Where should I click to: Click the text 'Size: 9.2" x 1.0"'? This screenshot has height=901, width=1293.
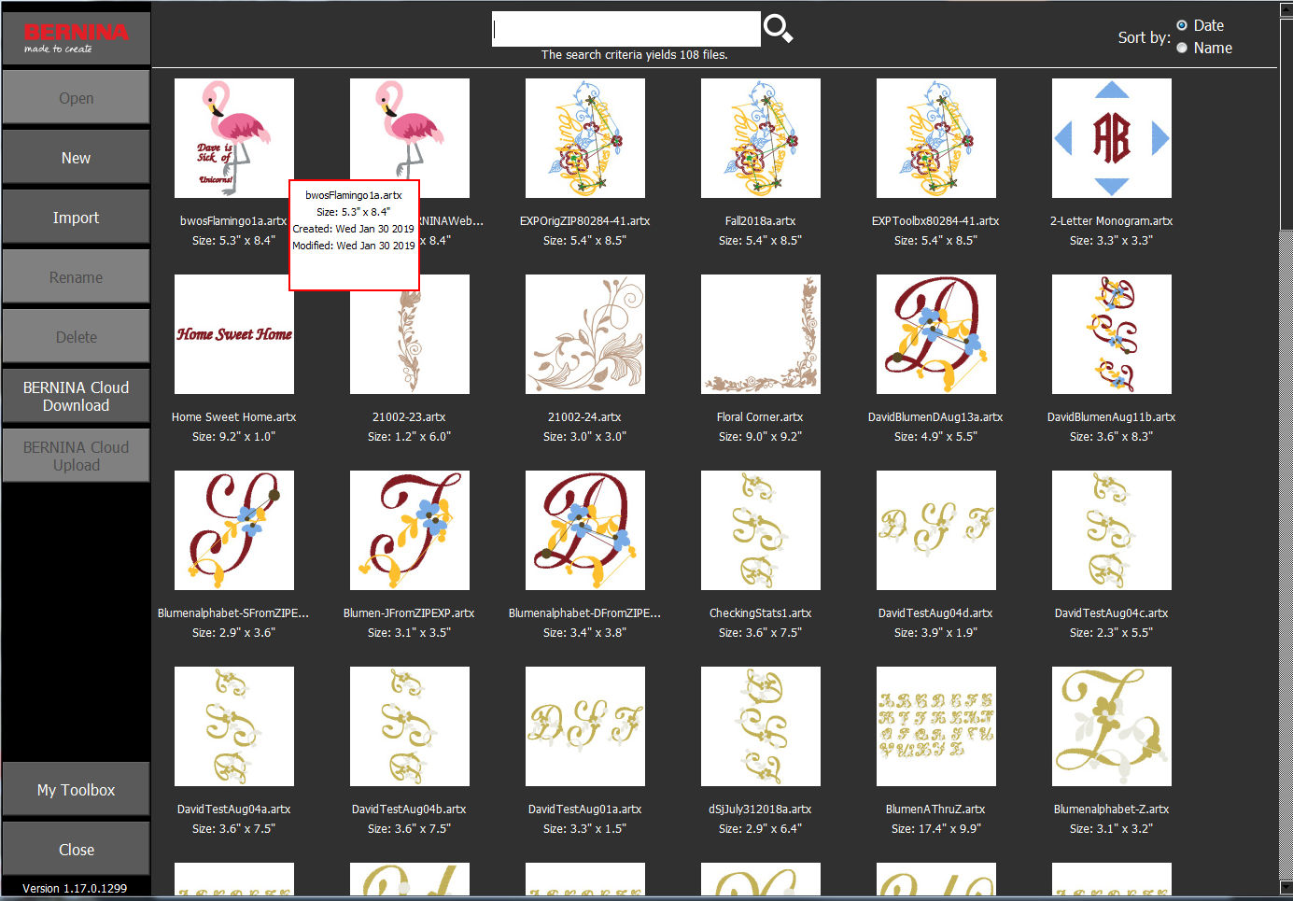tap(233, 436)
